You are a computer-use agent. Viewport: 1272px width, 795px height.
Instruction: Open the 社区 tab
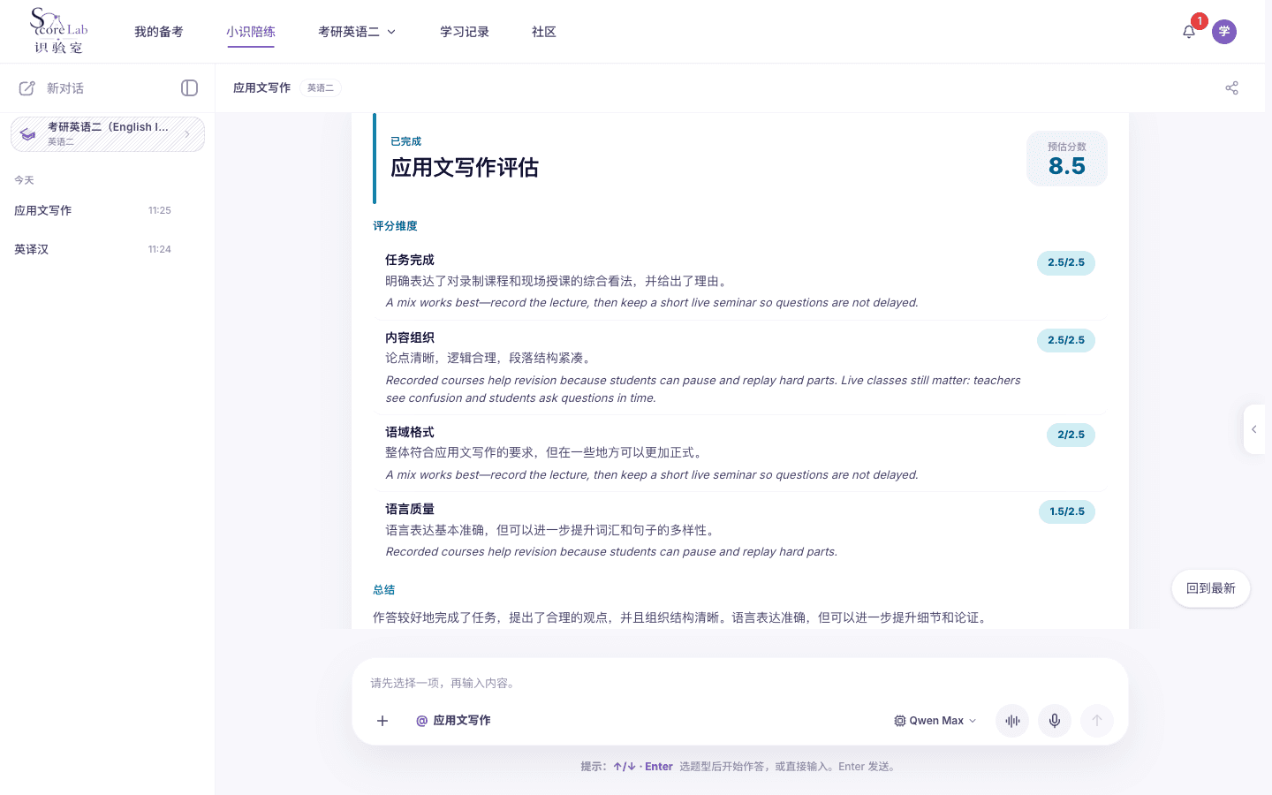coord(544,32)
